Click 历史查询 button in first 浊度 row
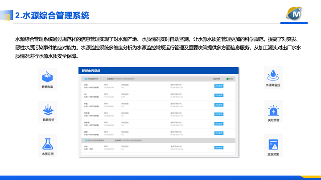Screen dimensions: 321x180 (218, 85)
